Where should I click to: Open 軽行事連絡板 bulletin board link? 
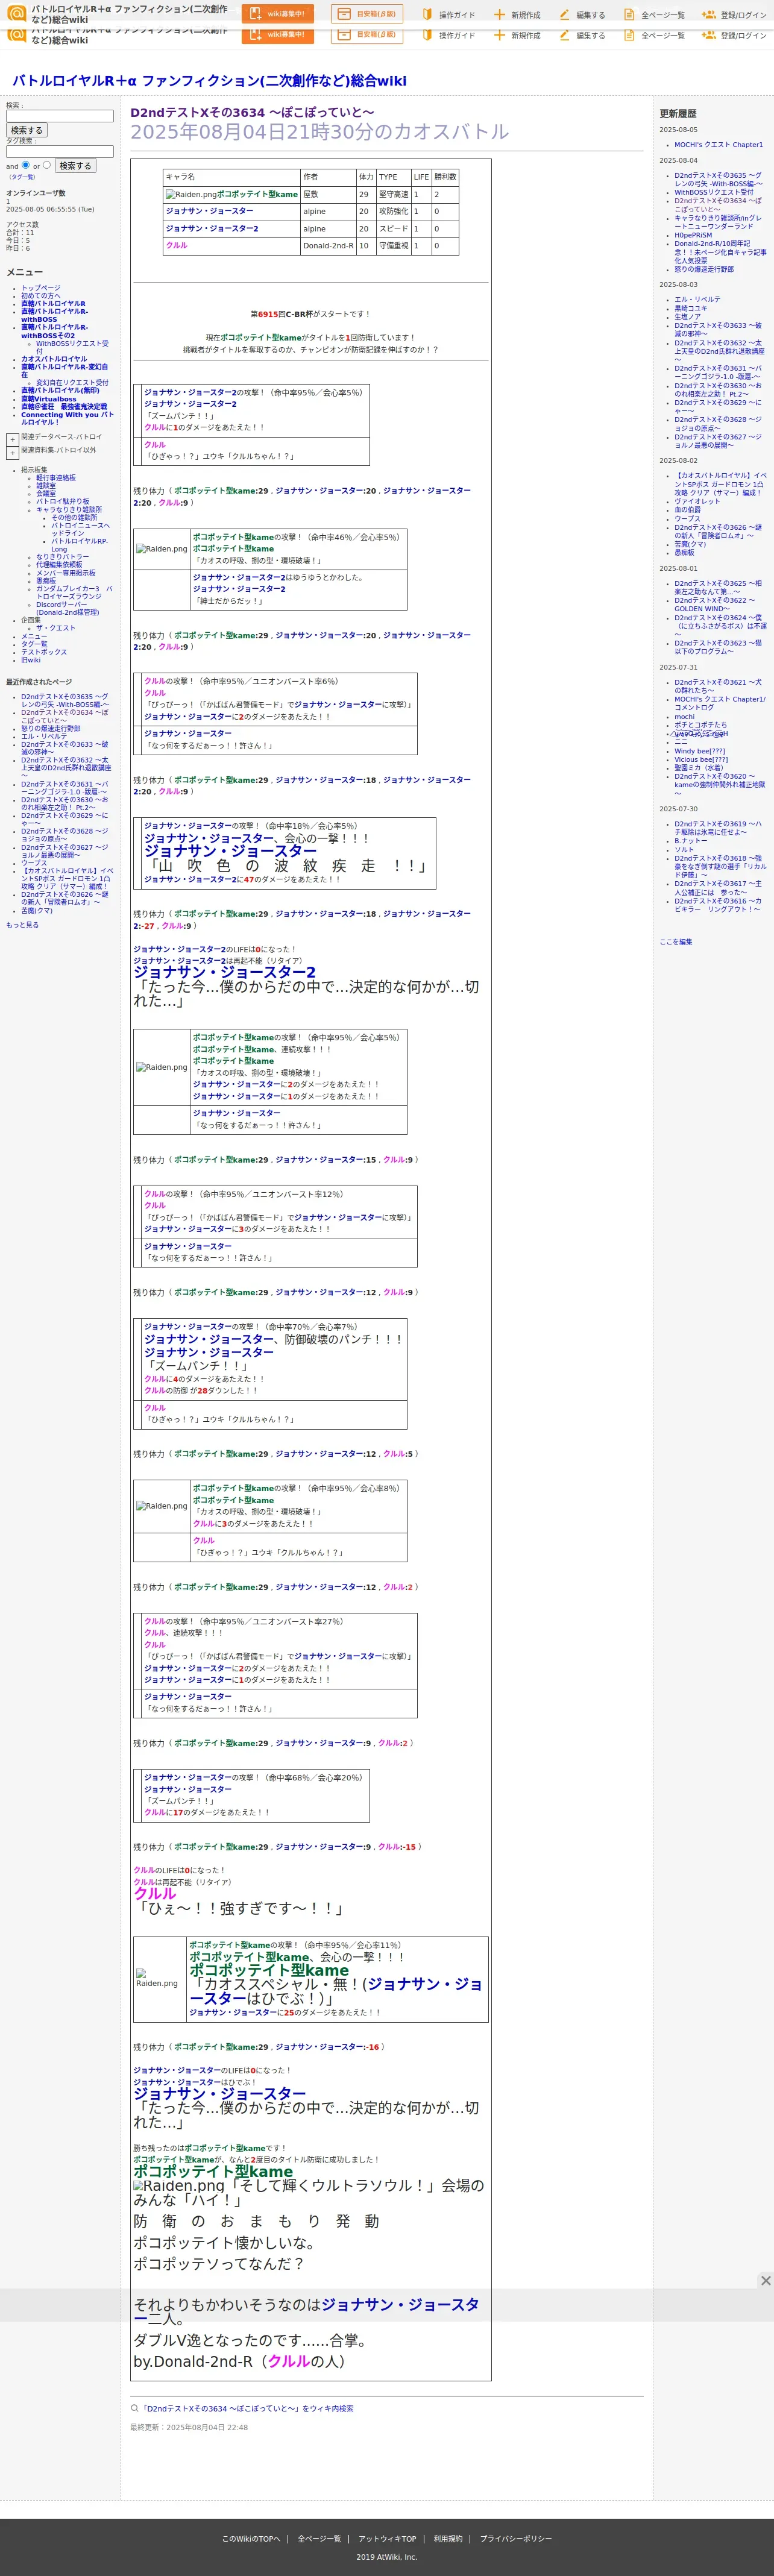click(56, 478)
